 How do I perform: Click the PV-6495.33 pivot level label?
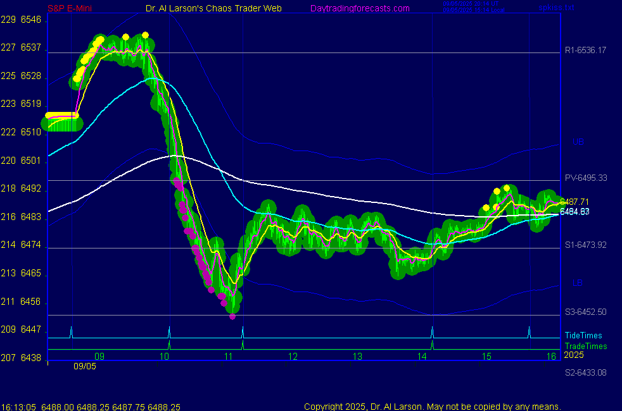586,178
